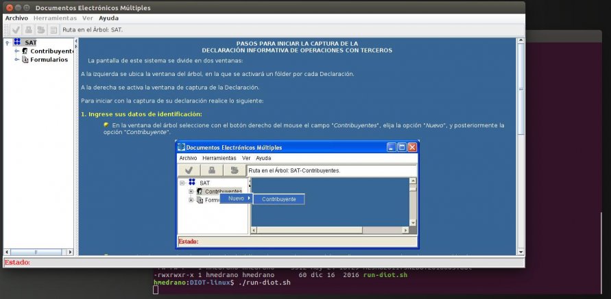
Task: Click the tree pane horizontal scrollbar thumb
Action: pyautogui.click(x=36, y=252)
